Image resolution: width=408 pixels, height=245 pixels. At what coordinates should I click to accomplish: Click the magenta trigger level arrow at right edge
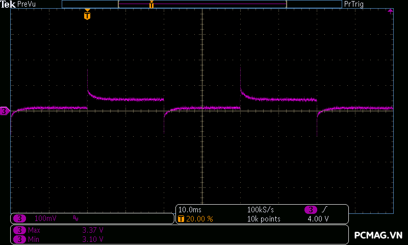[x=390, y=11]
